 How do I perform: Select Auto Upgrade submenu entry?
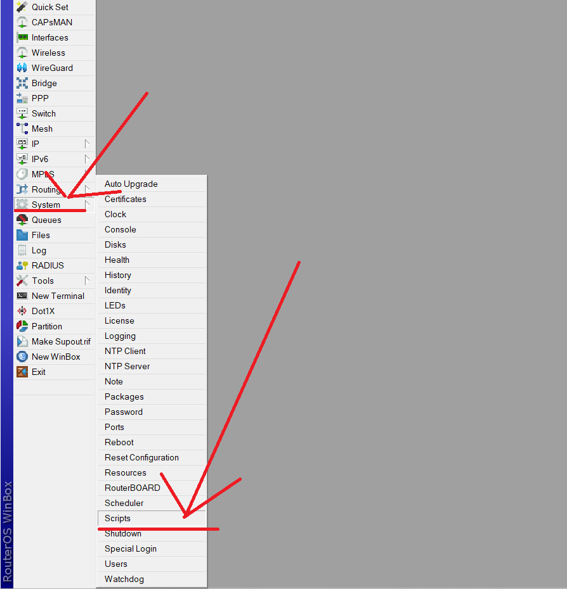[152, 184]
